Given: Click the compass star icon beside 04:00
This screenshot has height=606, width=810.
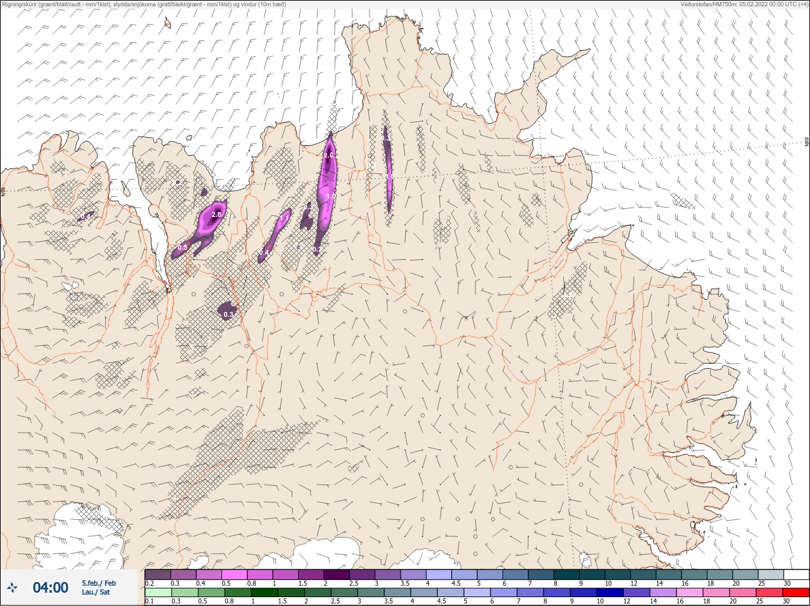Looking at the screenshot, I should click(12, 588).
